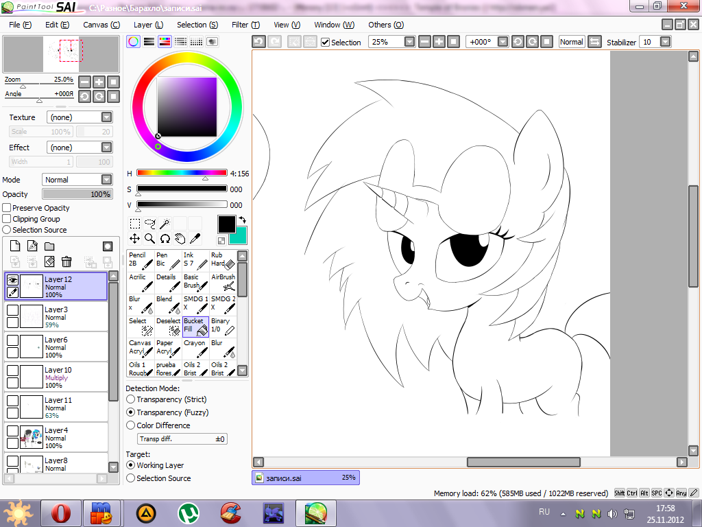702x527 pixels.
Task: Activate the zoom magnifier tool
Action: coord(150,238)
